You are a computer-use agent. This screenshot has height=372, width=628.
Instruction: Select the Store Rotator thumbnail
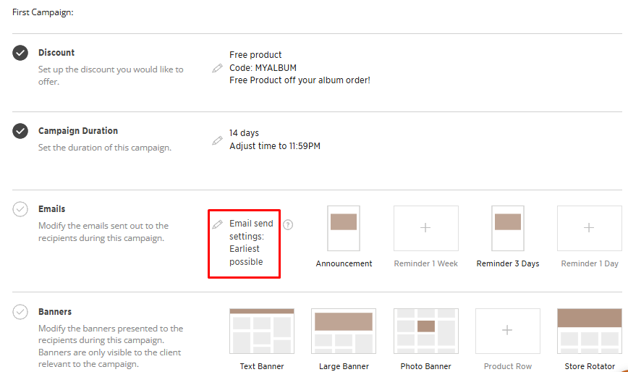pos(589,331)
